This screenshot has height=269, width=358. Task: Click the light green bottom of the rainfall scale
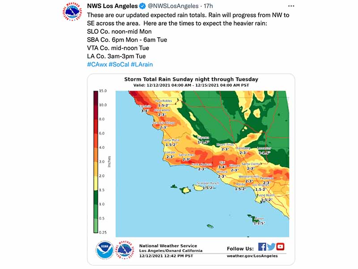(96, 226)
